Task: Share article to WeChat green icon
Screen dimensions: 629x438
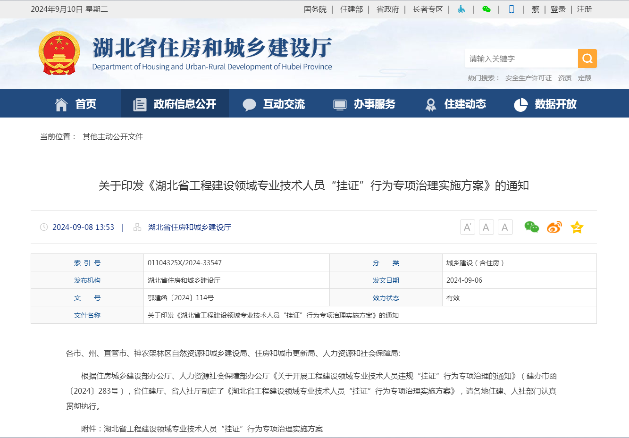Action: pyautogui.click(x=531, y=227)
